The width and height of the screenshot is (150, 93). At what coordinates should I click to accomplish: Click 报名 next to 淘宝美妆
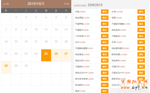click(141, 60)
